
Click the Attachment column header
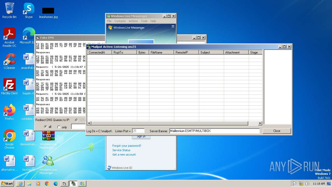237,52
